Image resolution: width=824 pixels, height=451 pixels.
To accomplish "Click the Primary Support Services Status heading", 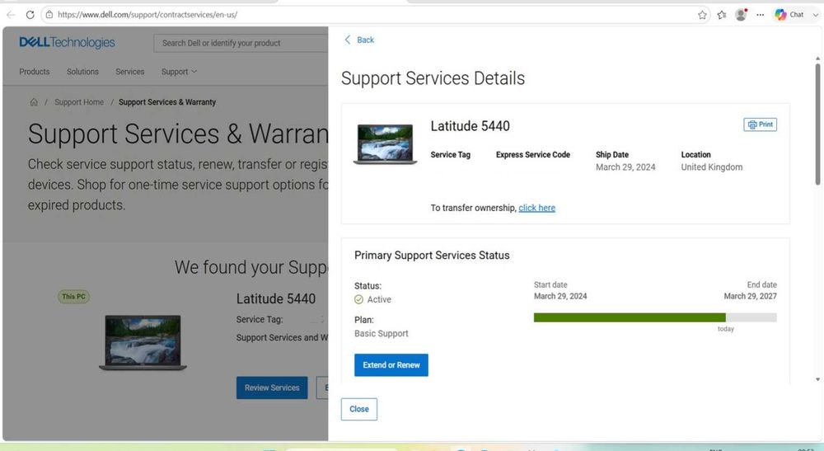I will 432,256.
